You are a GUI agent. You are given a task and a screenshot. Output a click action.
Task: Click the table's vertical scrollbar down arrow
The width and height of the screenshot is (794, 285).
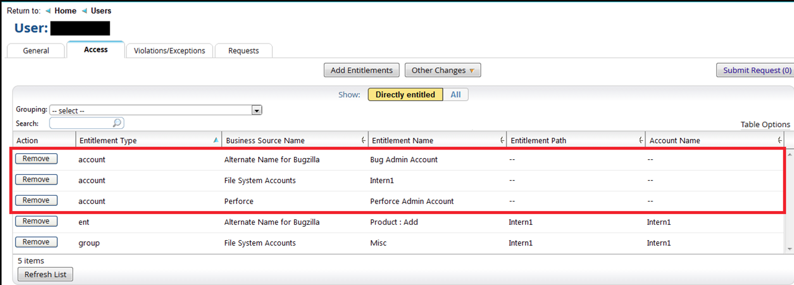pyautogui.click(x=789, y=249)
